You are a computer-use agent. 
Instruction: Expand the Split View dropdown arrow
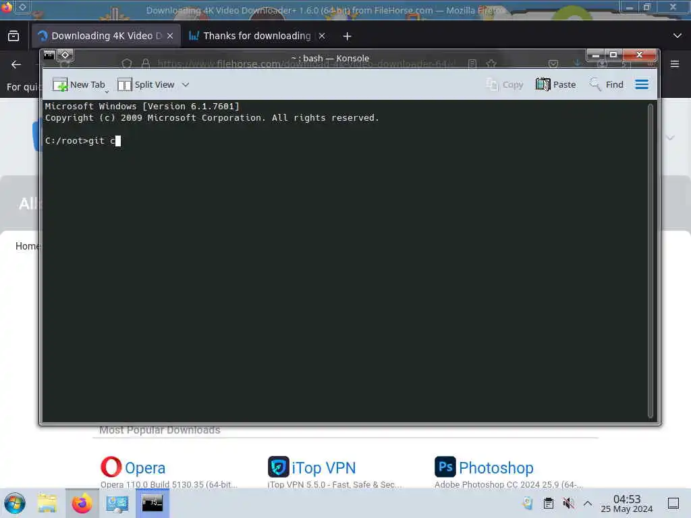coord(186,84)
